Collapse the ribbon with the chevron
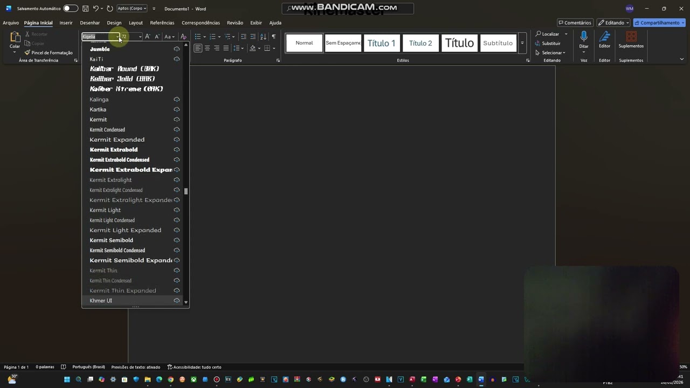 [x=681, y=59]
